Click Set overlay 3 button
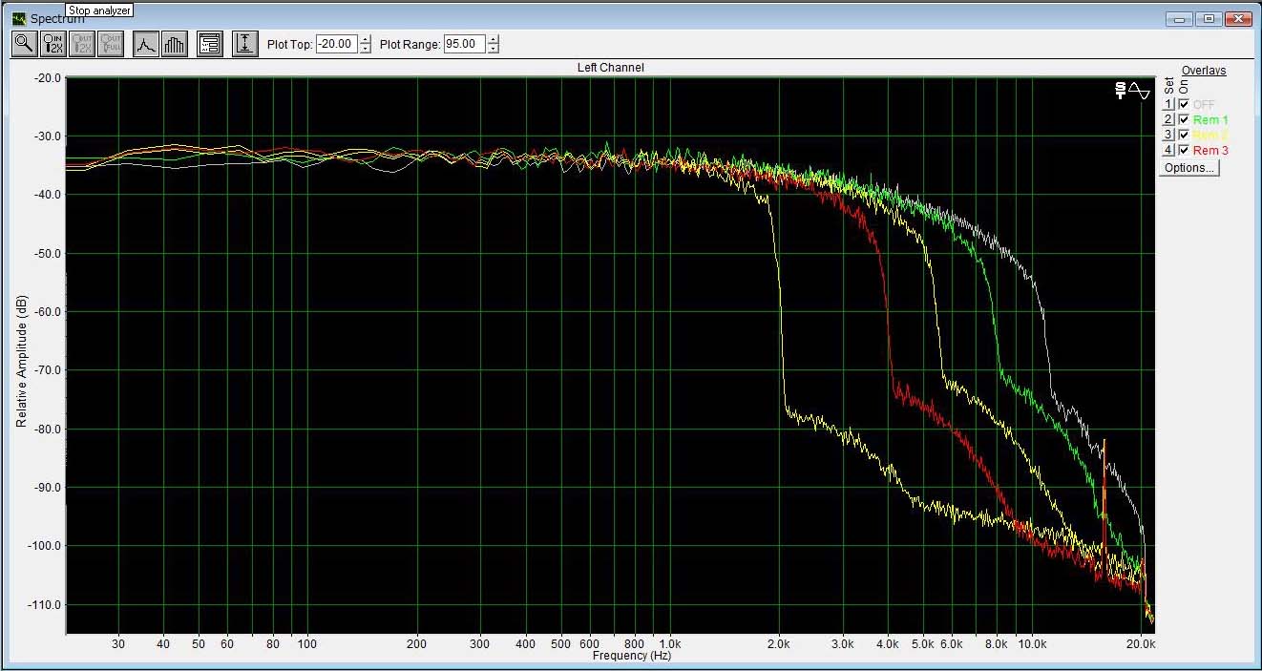This screenshot has height=671, width=1262. [x=1168, y=135]
